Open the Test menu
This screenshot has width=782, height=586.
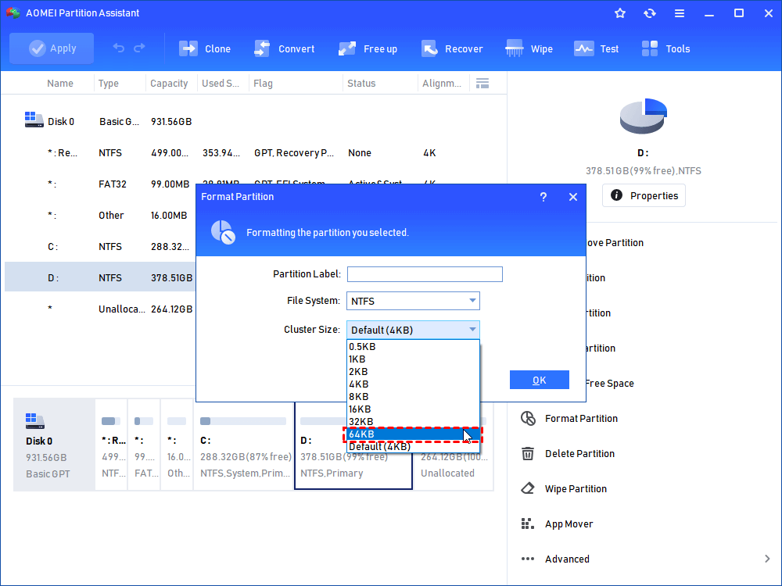click(x=596, y=48)
